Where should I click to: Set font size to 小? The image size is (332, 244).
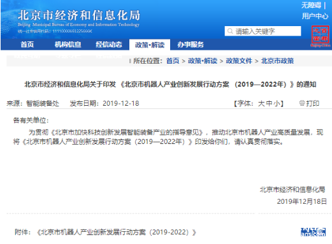point(277,103)
